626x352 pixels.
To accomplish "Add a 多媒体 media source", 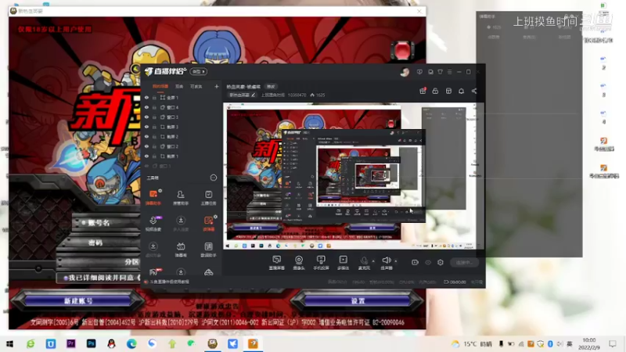I will pyautogui.click(x=343, y=263).
